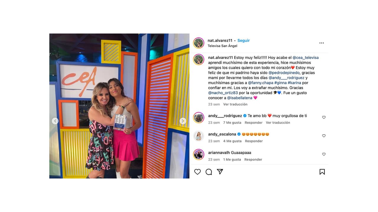Click the Seguir follow button
The width and height of the screenshot is (378, 212).
pos(244,41)
